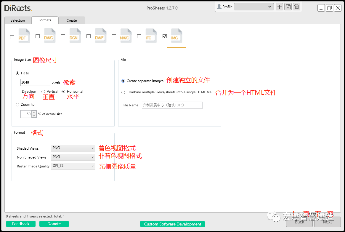Click the DiRoots logo

click(18, 8)
